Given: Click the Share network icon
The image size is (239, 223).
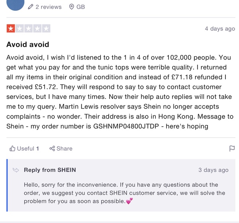Looking at the screenshot, I should pyautogui.click(x=52, y=148).
